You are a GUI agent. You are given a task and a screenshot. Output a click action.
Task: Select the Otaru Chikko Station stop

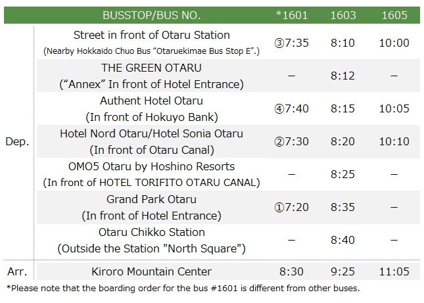point(152,232)
